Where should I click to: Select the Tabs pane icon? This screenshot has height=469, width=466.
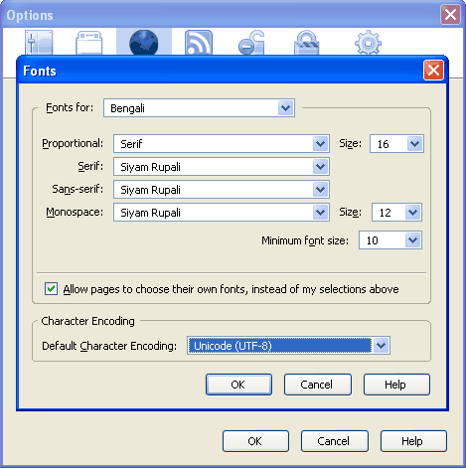coord(88,43)
